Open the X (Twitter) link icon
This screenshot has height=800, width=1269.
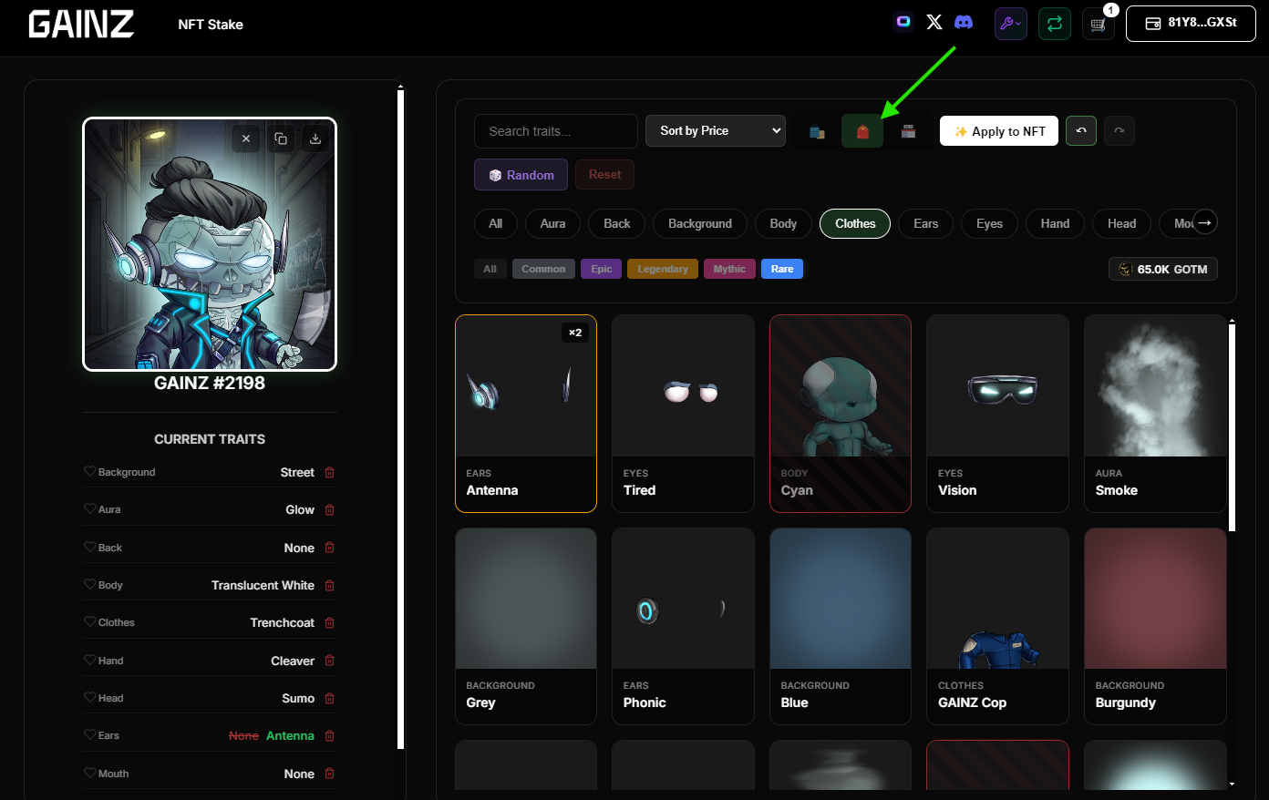(x=934, y=22)
